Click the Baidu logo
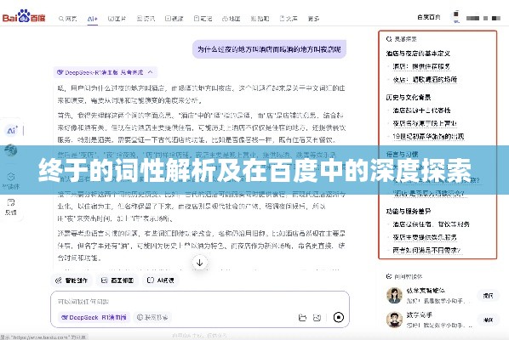The image size is (509, 340). point(24,16)
